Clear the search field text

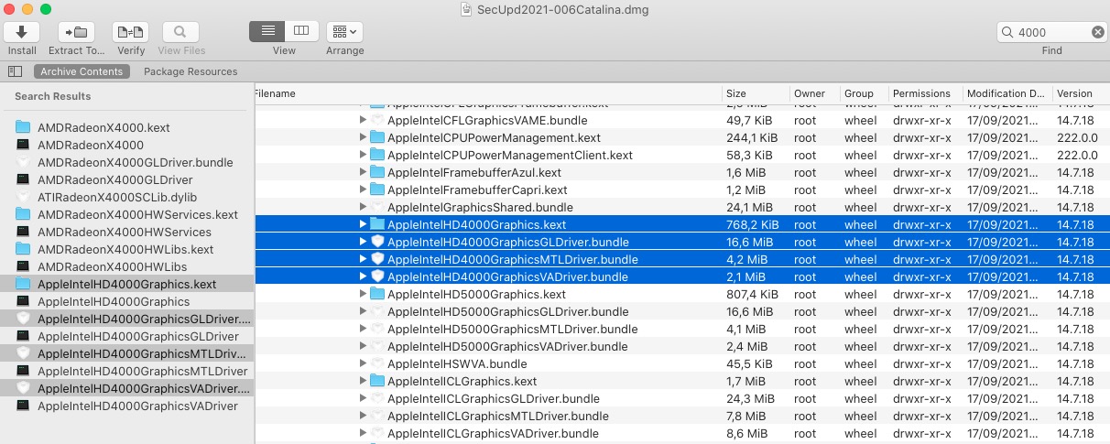[1097, 32]
